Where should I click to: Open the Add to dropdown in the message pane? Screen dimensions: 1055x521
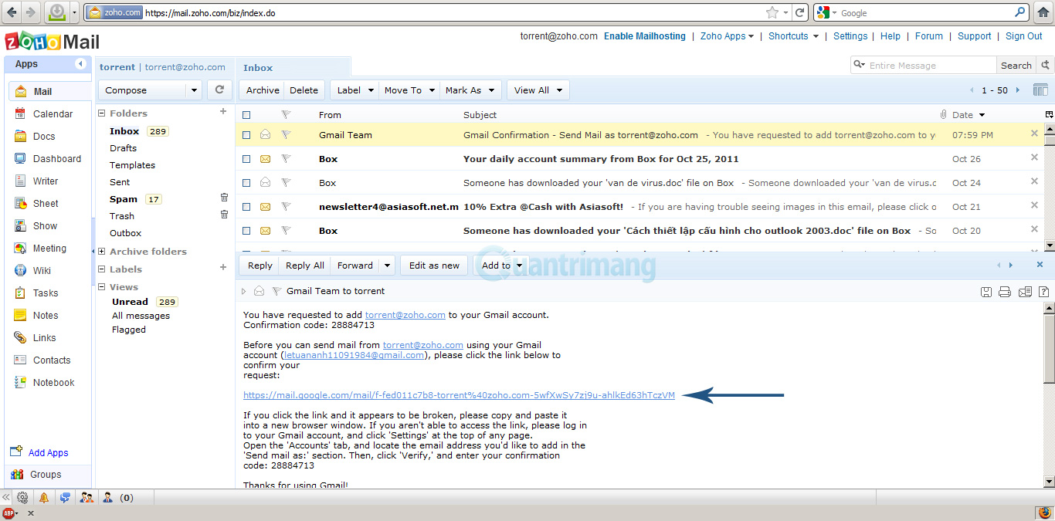pyautogui.click(x=500, y=265)
